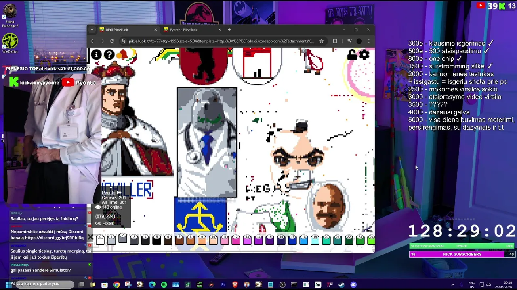Open site information icon in address bar
The image size is (517, 290).
coord(124,41)
